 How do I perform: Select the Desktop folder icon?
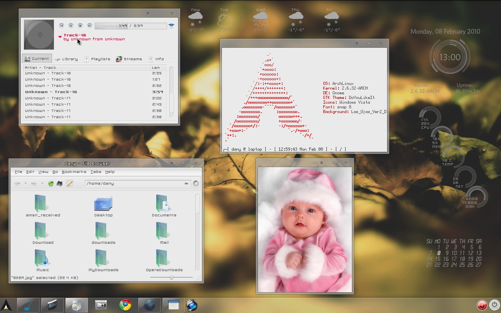click(103, 206)
